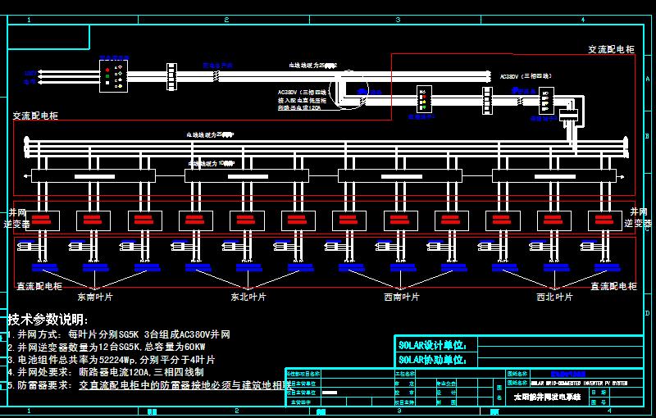The width and height of the screenshot is (656, 418).
Task: Select the 并网逆变器 label on the left side
Action: [x=16, y=218]
